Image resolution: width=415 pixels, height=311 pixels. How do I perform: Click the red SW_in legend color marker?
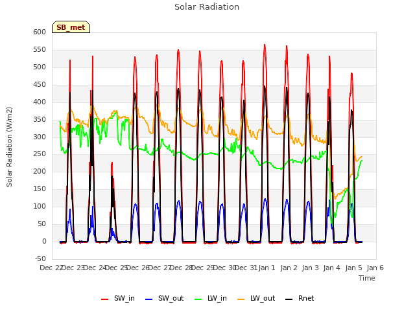(x=105, y=299)
